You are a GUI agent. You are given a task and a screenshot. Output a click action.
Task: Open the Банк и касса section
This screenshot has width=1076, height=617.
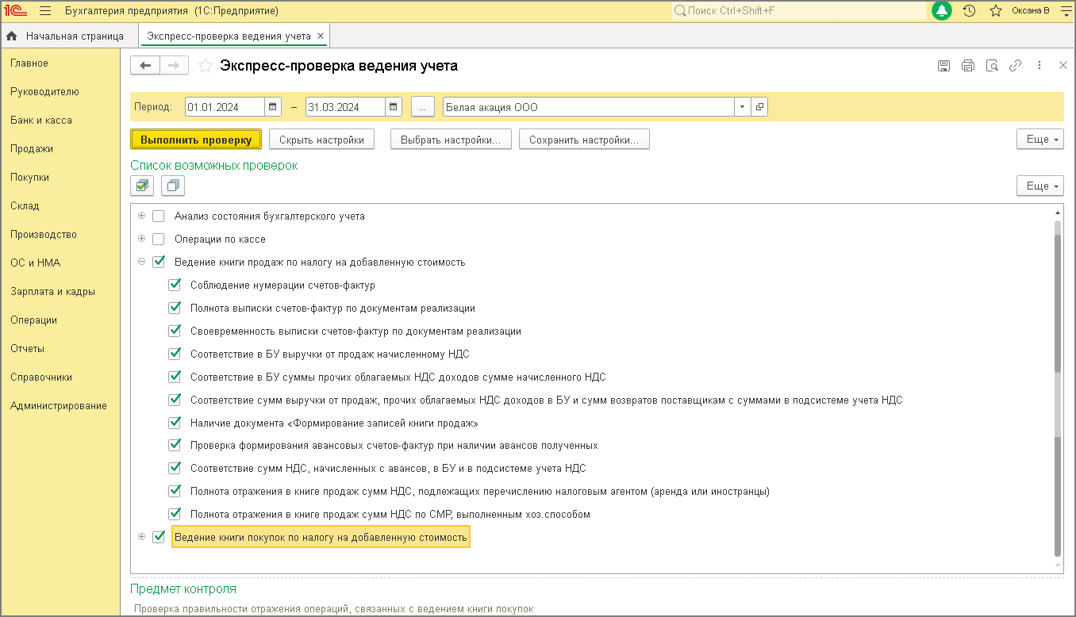tap(41, 121)
